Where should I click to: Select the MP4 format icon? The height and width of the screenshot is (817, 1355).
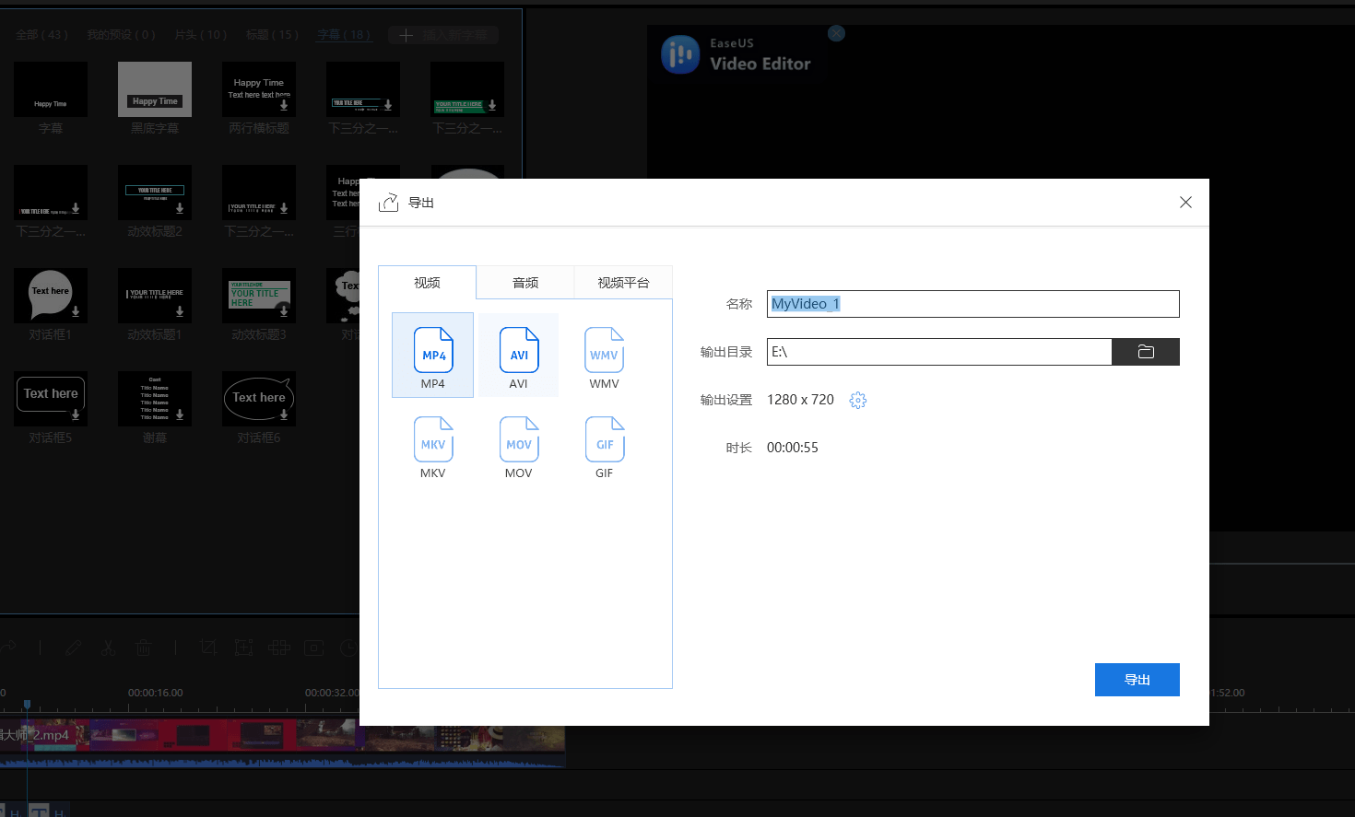(433, 351)
